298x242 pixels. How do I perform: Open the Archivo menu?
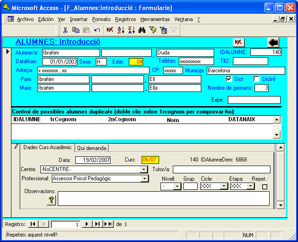pyautogui.click(x=25, y=19)
